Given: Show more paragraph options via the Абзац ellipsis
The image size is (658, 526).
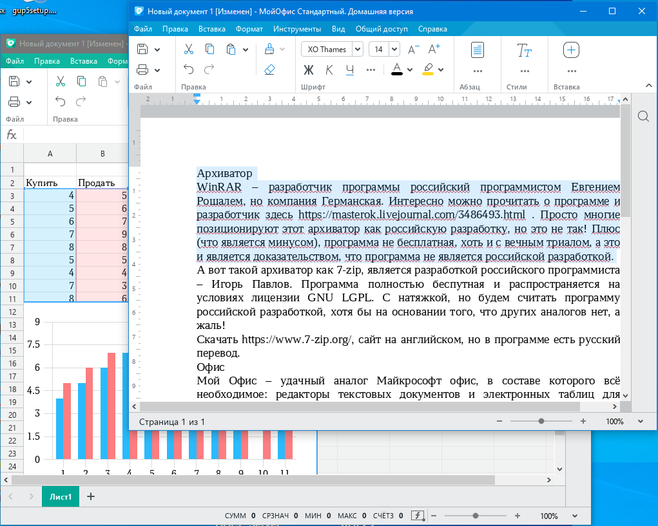Looking at the screenshot, I should (x=478, y=71).
